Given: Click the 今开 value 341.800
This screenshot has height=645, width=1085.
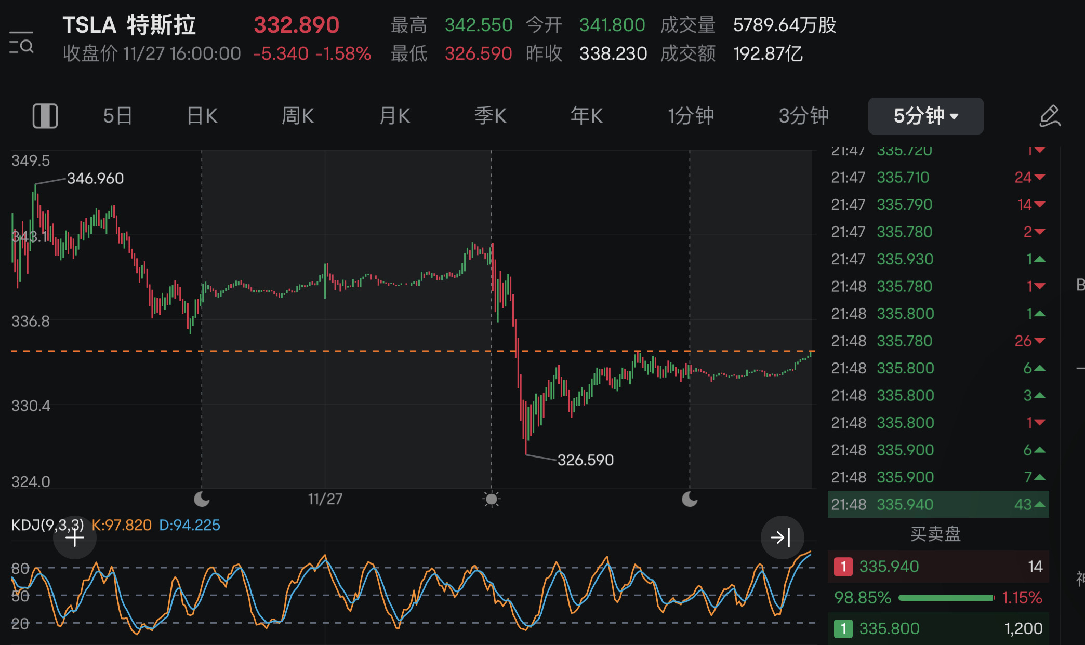Looking at the screenshot, I should tap(612, 25).
